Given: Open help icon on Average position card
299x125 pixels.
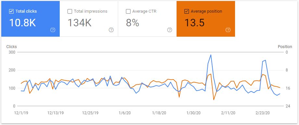Looking at the screenshot, I should point(228,30).
